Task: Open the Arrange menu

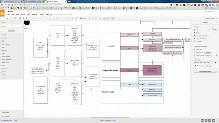Action: point(35,14)
